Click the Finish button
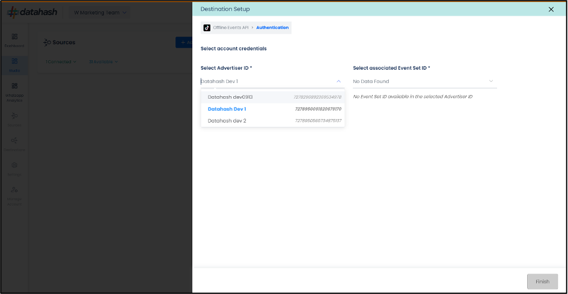 click(x=542, y=281)
